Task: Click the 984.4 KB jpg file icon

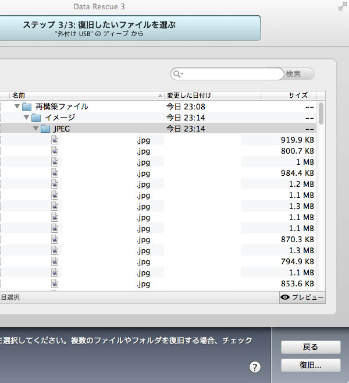Action: (55, 173)
